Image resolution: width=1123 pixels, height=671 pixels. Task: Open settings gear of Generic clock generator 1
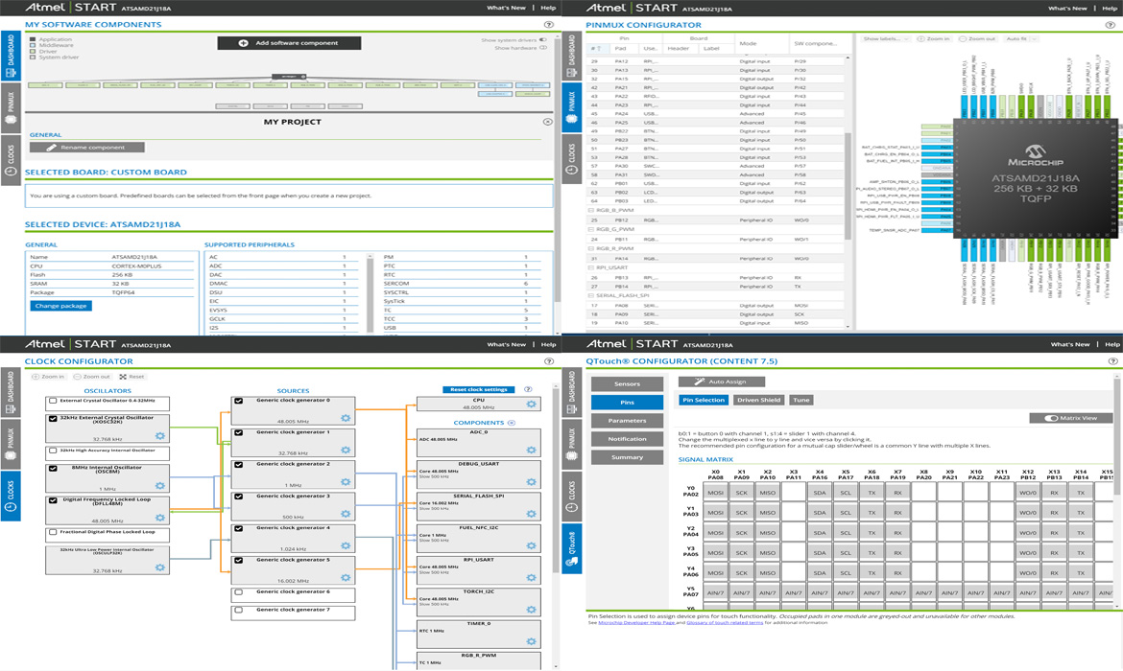346,450
